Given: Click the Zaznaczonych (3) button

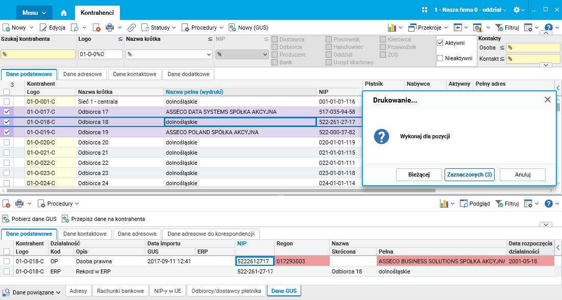Looking at the screenshot, I should point(469,174).
